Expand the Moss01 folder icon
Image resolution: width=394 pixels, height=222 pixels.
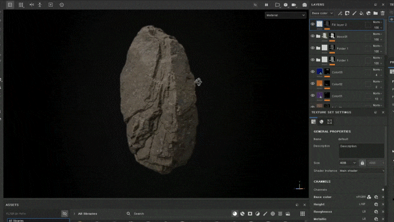coord(318,36)
